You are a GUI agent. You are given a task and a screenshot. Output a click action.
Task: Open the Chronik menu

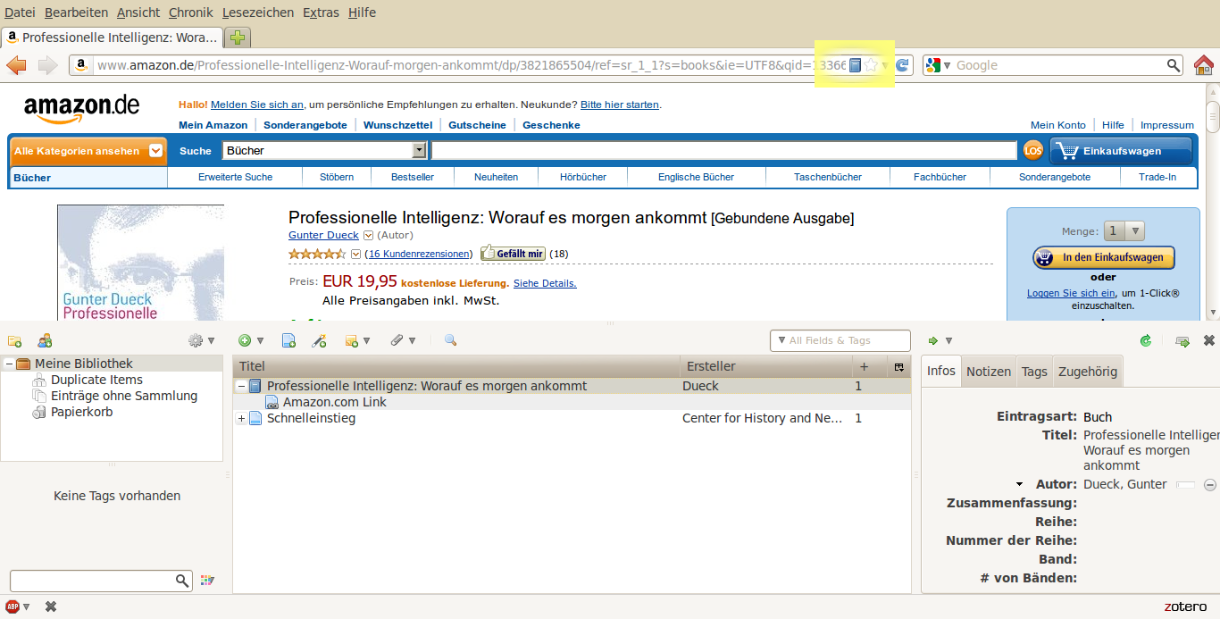[x=190, y=13]
